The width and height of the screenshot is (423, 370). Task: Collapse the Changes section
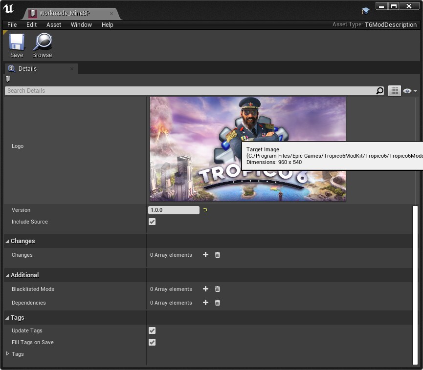pyautogui.click(x=7, y=241)
